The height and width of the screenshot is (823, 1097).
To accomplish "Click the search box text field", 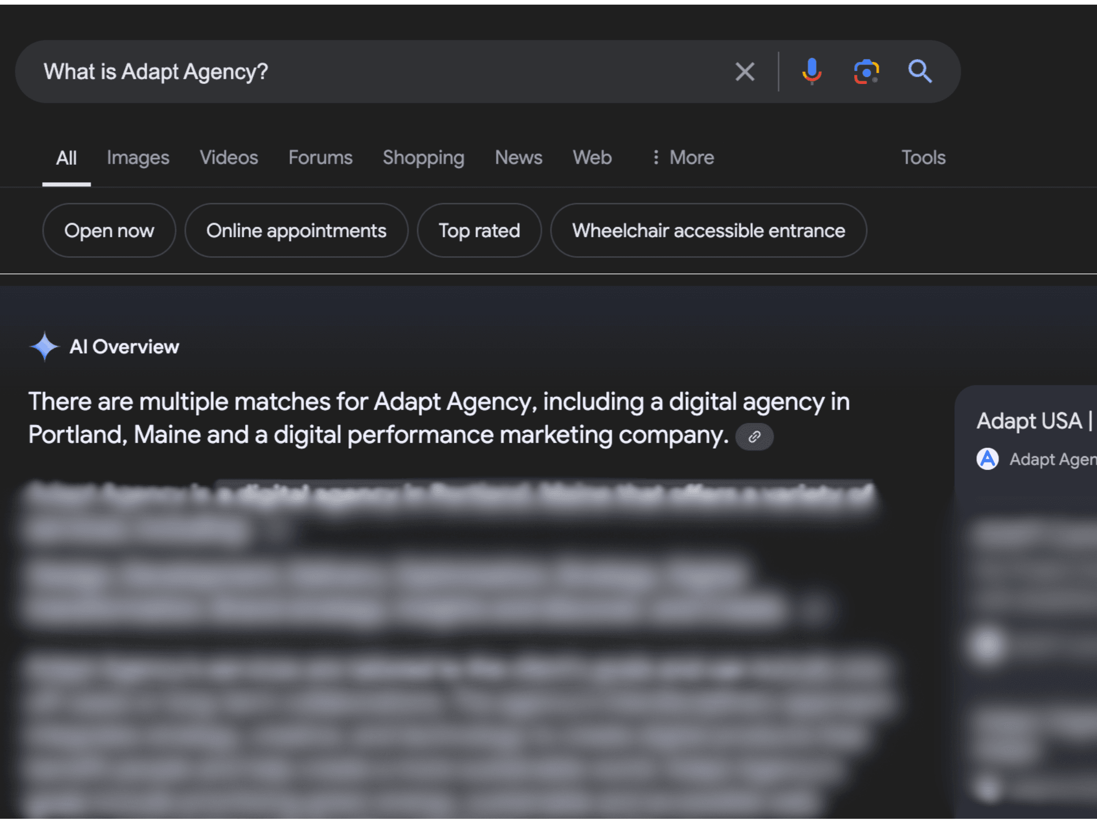I will (x=378, y=72).
